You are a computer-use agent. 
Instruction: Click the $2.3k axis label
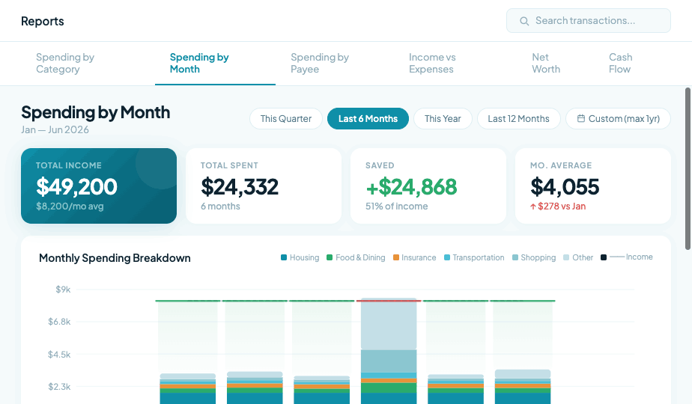(x=59, y=387)
